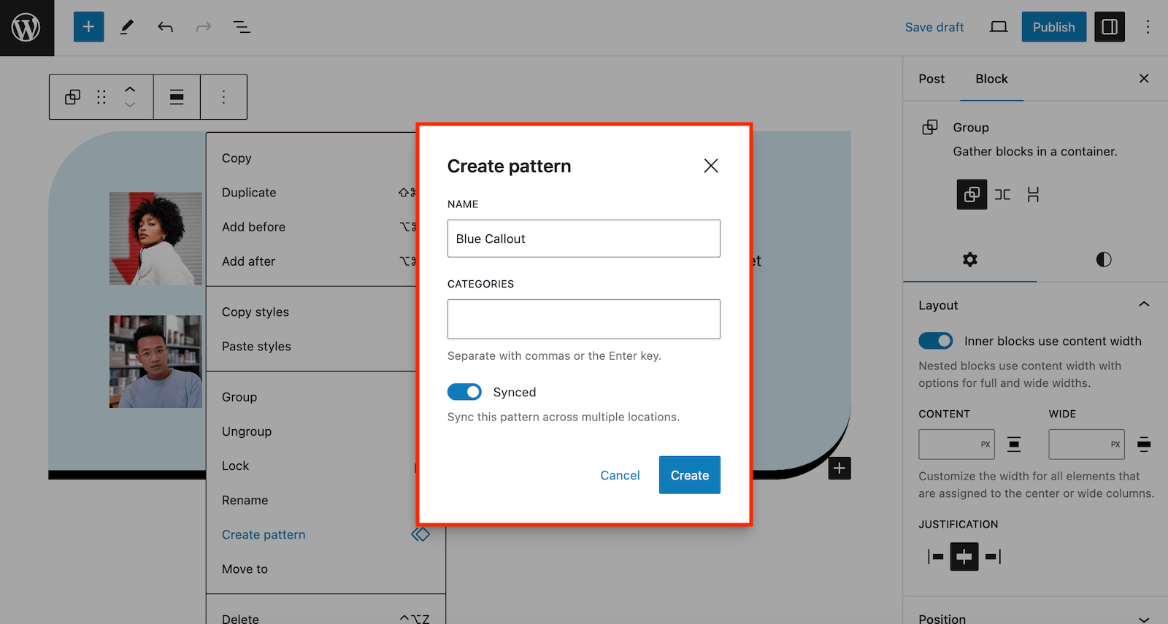This screenshot has width=1168, height=624.
Task: Select the Row variation icon
Action: point(1003,194)
